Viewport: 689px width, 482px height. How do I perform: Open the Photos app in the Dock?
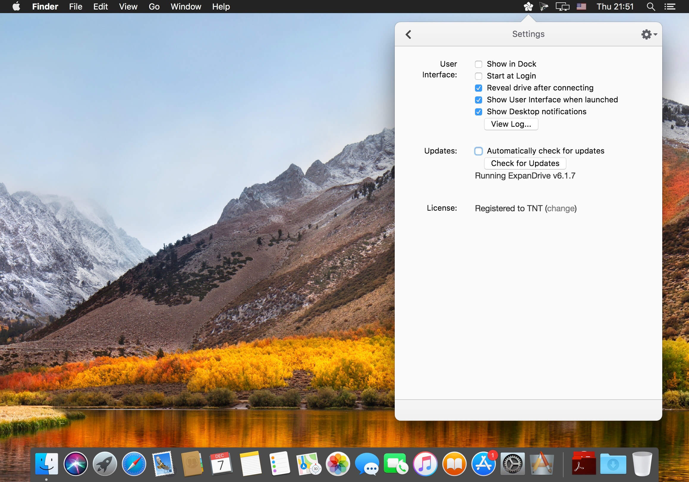338,464
